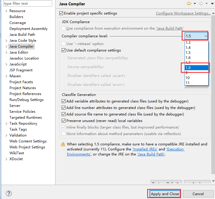Click the scrollbar down arrow of settings pane
This screenshot has width=215, height=199.
point(213,181)
